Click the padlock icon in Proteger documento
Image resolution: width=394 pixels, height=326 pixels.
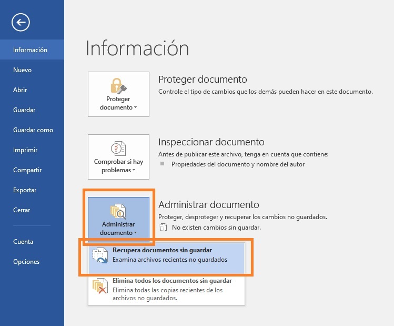tap(118, 85)
